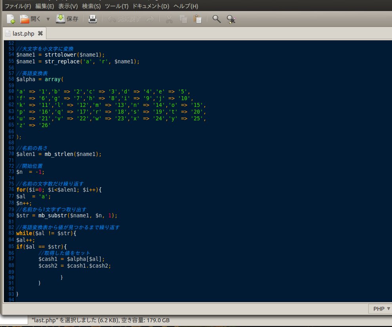Image resolution: width=392 pixels, height=327 pixels.
Task: Click the cut scissors icon
Action: (169, 19)
